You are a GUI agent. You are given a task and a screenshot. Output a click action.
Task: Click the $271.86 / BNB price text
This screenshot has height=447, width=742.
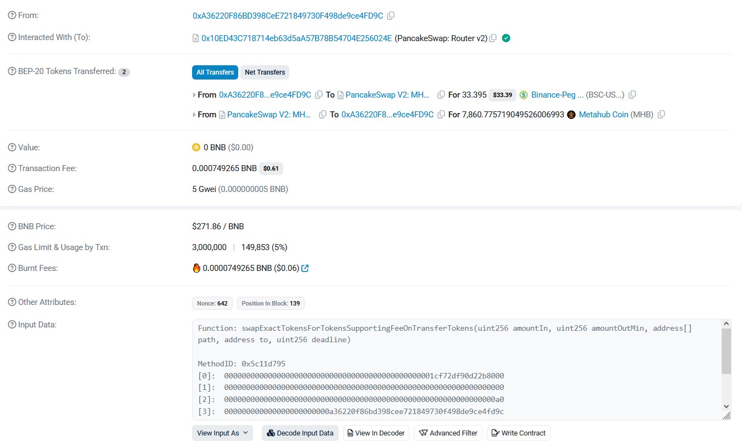(218, 227)
